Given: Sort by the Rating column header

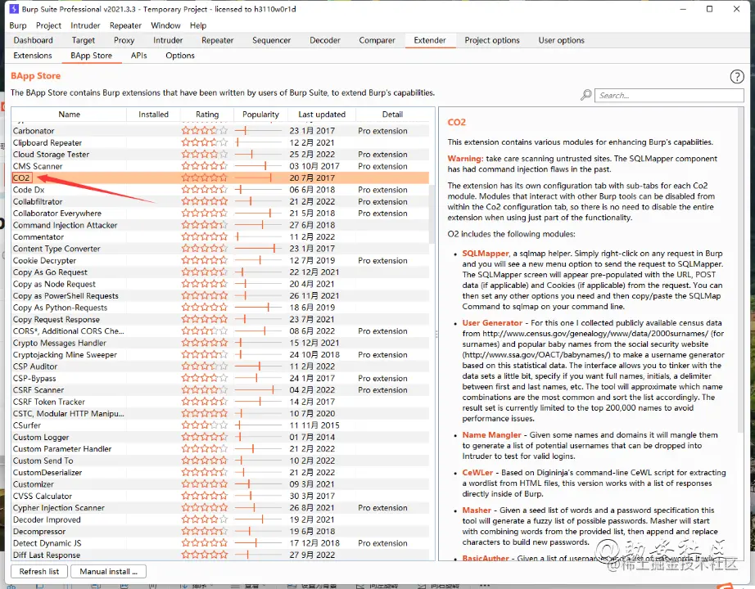Looking at the screenshot, I should [207, 115].
